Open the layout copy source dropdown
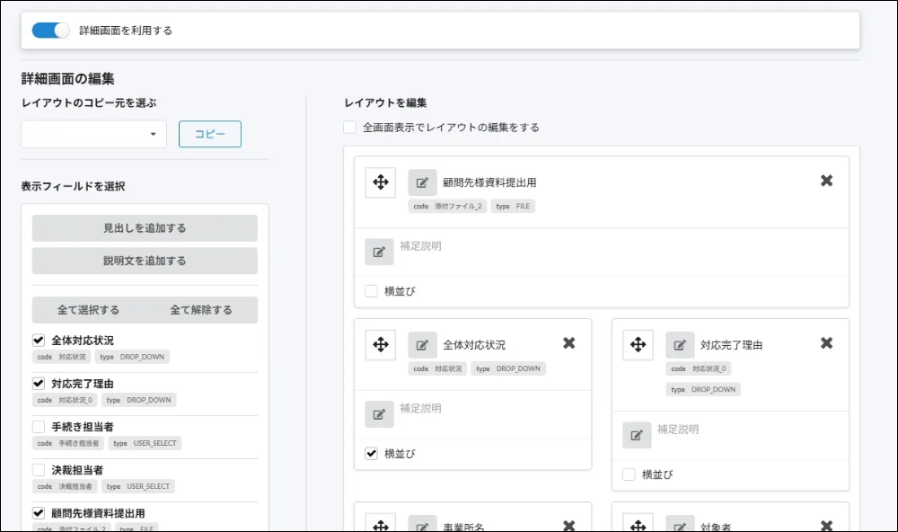The height and width of the screenshot is (532, 898). coord(94,134)
